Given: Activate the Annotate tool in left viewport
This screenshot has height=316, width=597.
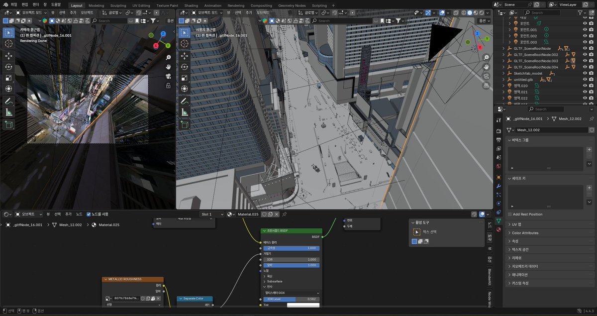Looking at the screenshot, I should coord(9,101).
